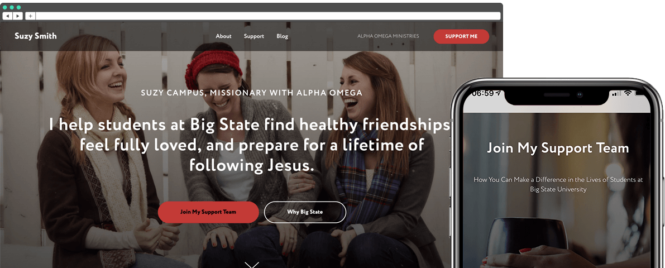Screen dimensions: 665x268
Task: Open the About menu item
Action: [x=223, y=36]
